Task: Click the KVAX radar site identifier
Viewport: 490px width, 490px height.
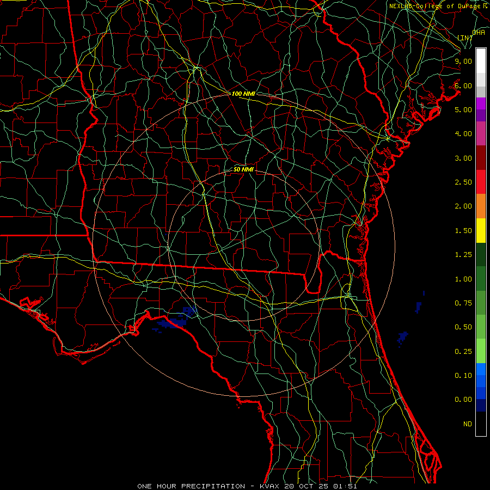Action: 269,486
